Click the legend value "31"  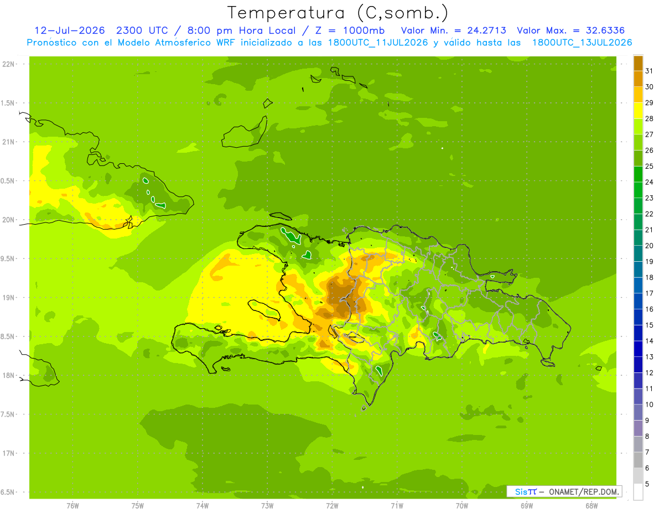650,71
